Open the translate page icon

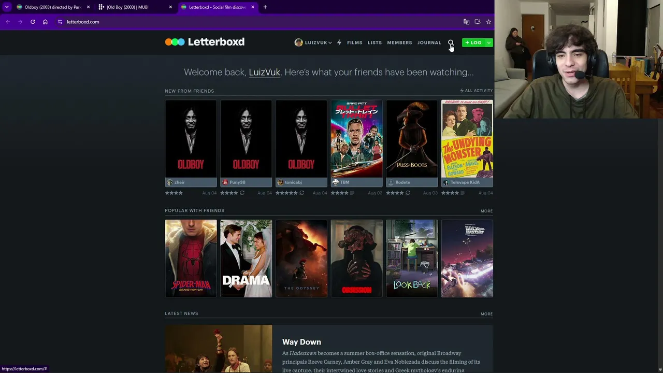point(466,22)
